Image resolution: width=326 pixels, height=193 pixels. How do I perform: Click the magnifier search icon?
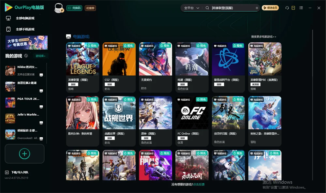[x=207, y=8]
